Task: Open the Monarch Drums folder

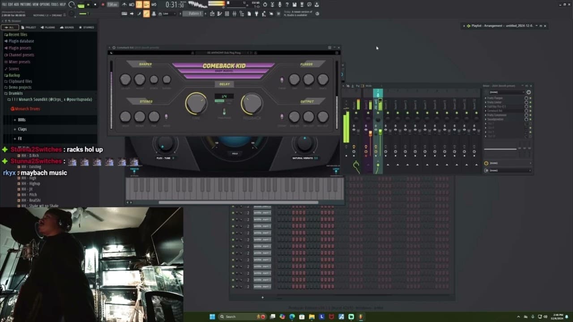Action: click(x=27, y=109)
